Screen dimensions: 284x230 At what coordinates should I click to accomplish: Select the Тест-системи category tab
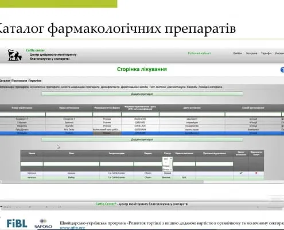(157, 87)
